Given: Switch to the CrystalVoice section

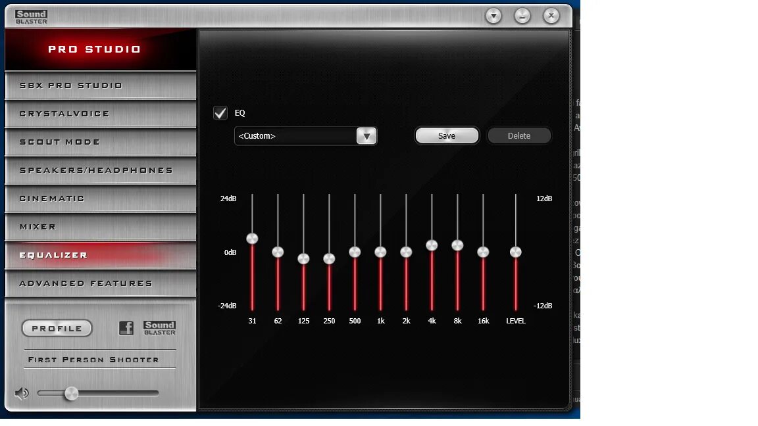Looking at the screenshot, I should [101, 114].
